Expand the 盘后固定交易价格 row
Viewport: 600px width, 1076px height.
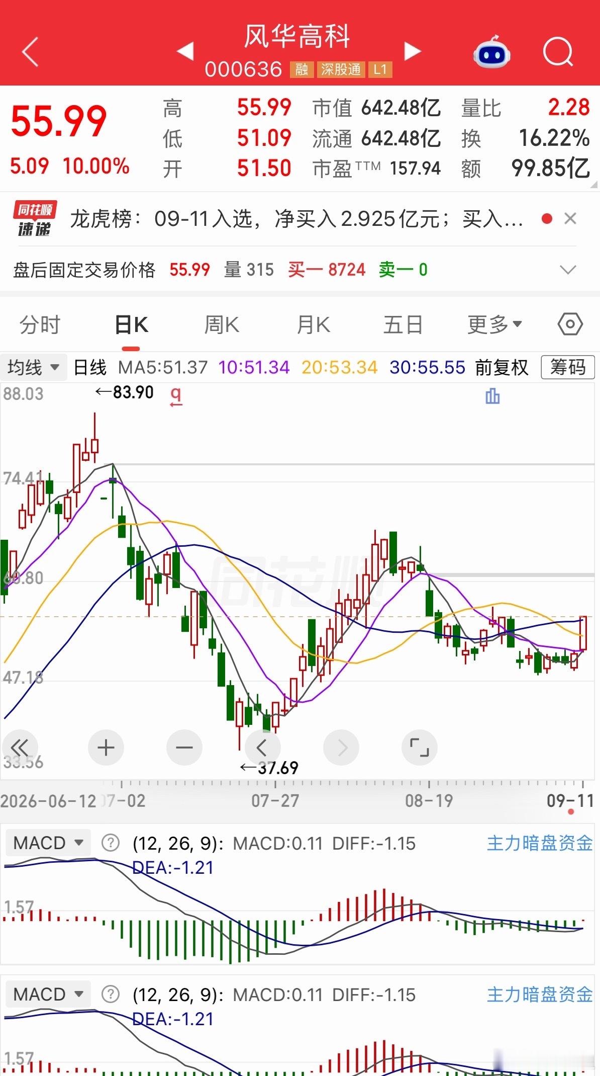pyautogui.click(x=568, y=270)
